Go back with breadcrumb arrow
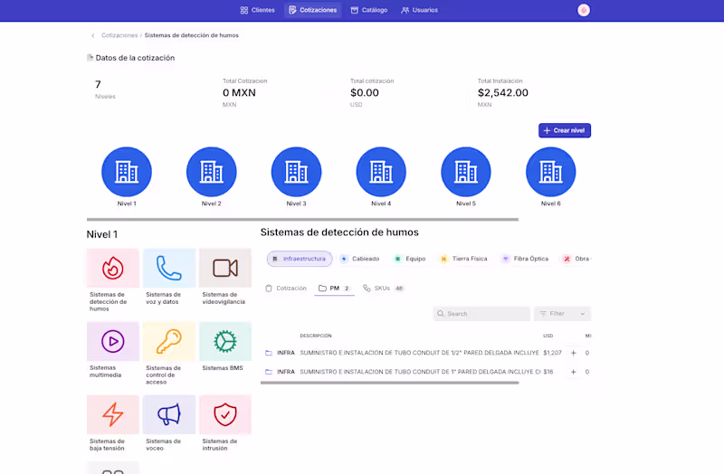The image size is (724, 474). point(93,35)
